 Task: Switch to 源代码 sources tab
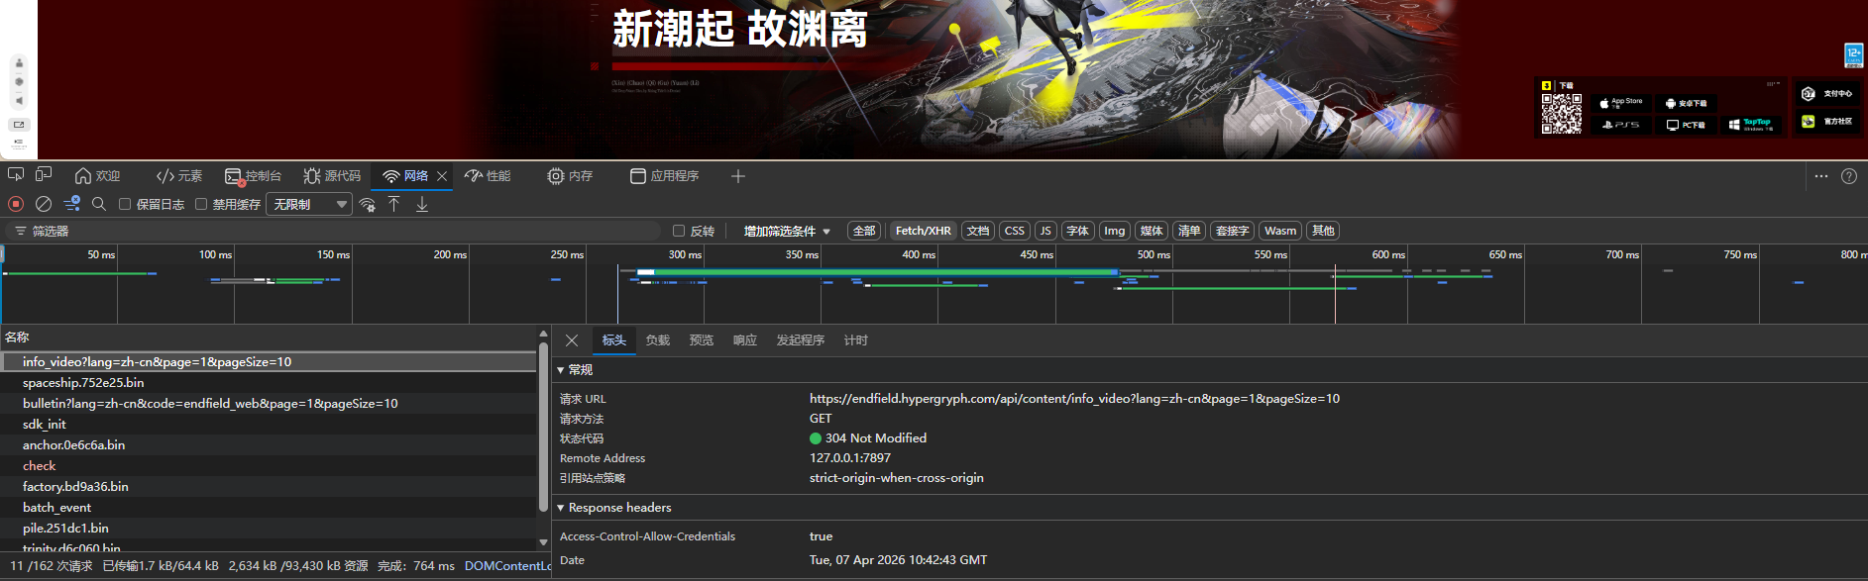(x=332, y=176)
